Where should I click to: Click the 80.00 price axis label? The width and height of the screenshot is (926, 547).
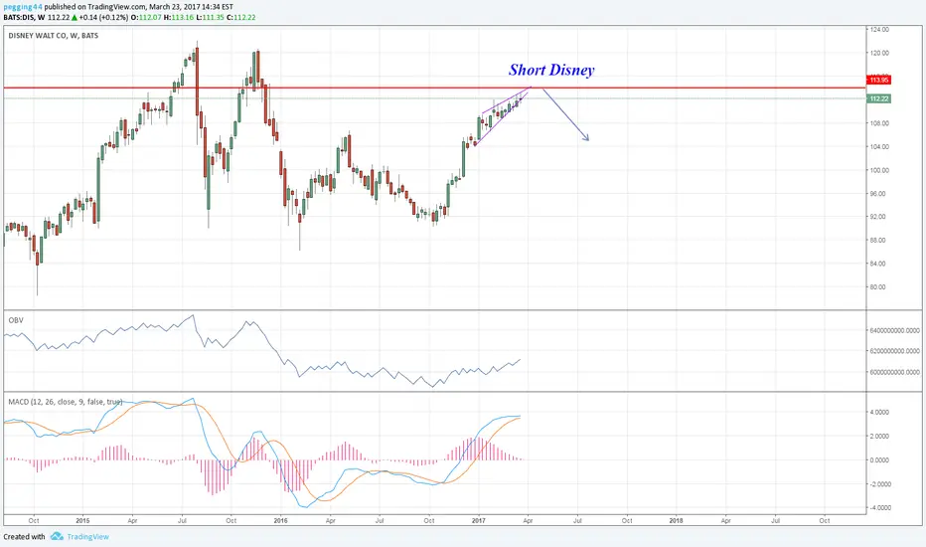pos(878,286)
